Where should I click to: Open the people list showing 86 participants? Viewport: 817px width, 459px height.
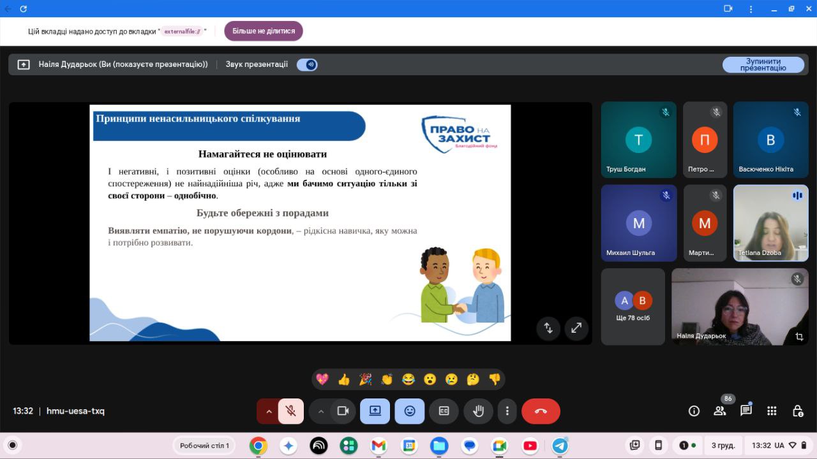[720, 411]
